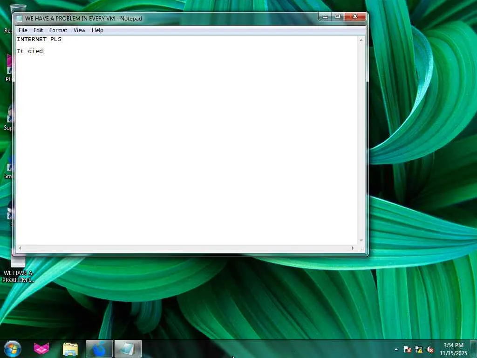This screenshot has width=477, height=358.
Task: Open Action Center flag icon in tray
Action: pyautogui.click(x=407, y=350)
